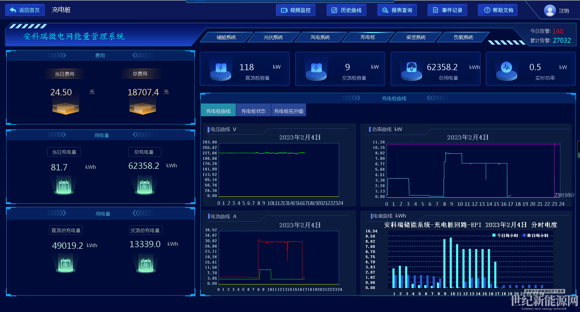Click the chart icon in 历史曲线
Image resolution: width=580 pixels, height=312 pixels.
coord(334,10)
